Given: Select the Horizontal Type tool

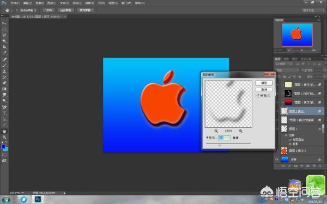Looking at the screenshot, I should pos(4,113).
